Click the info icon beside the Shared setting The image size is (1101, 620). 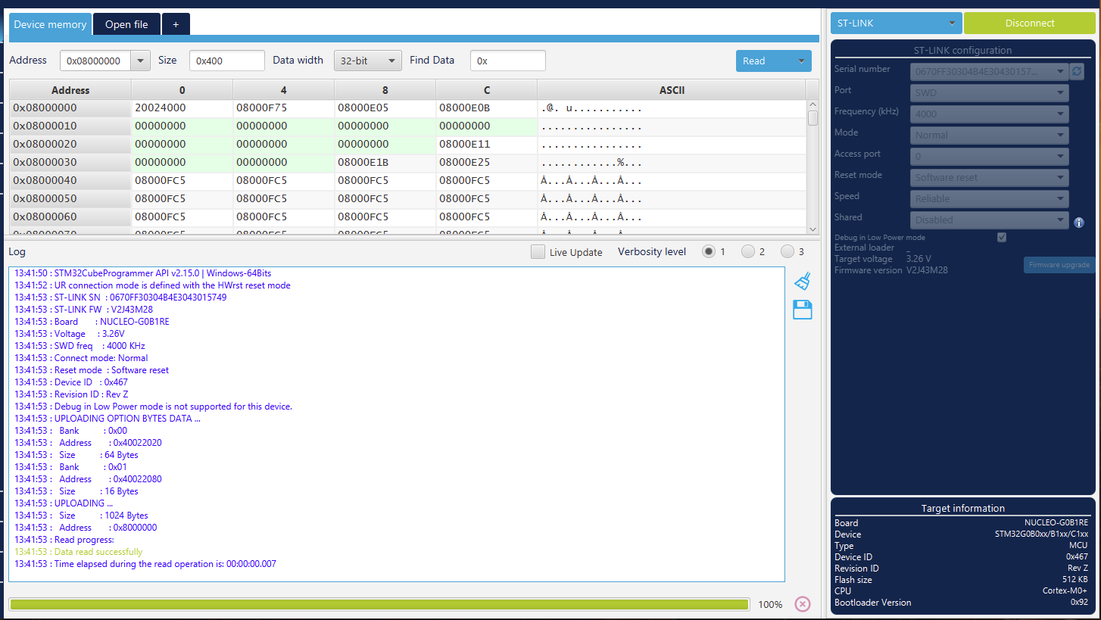point(1079,223)
